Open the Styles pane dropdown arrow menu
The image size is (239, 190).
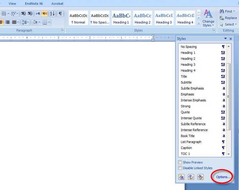point(225,39)
